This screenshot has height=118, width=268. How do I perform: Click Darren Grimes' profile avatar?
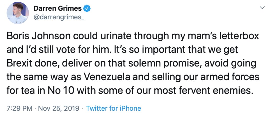tap(18, 13)
